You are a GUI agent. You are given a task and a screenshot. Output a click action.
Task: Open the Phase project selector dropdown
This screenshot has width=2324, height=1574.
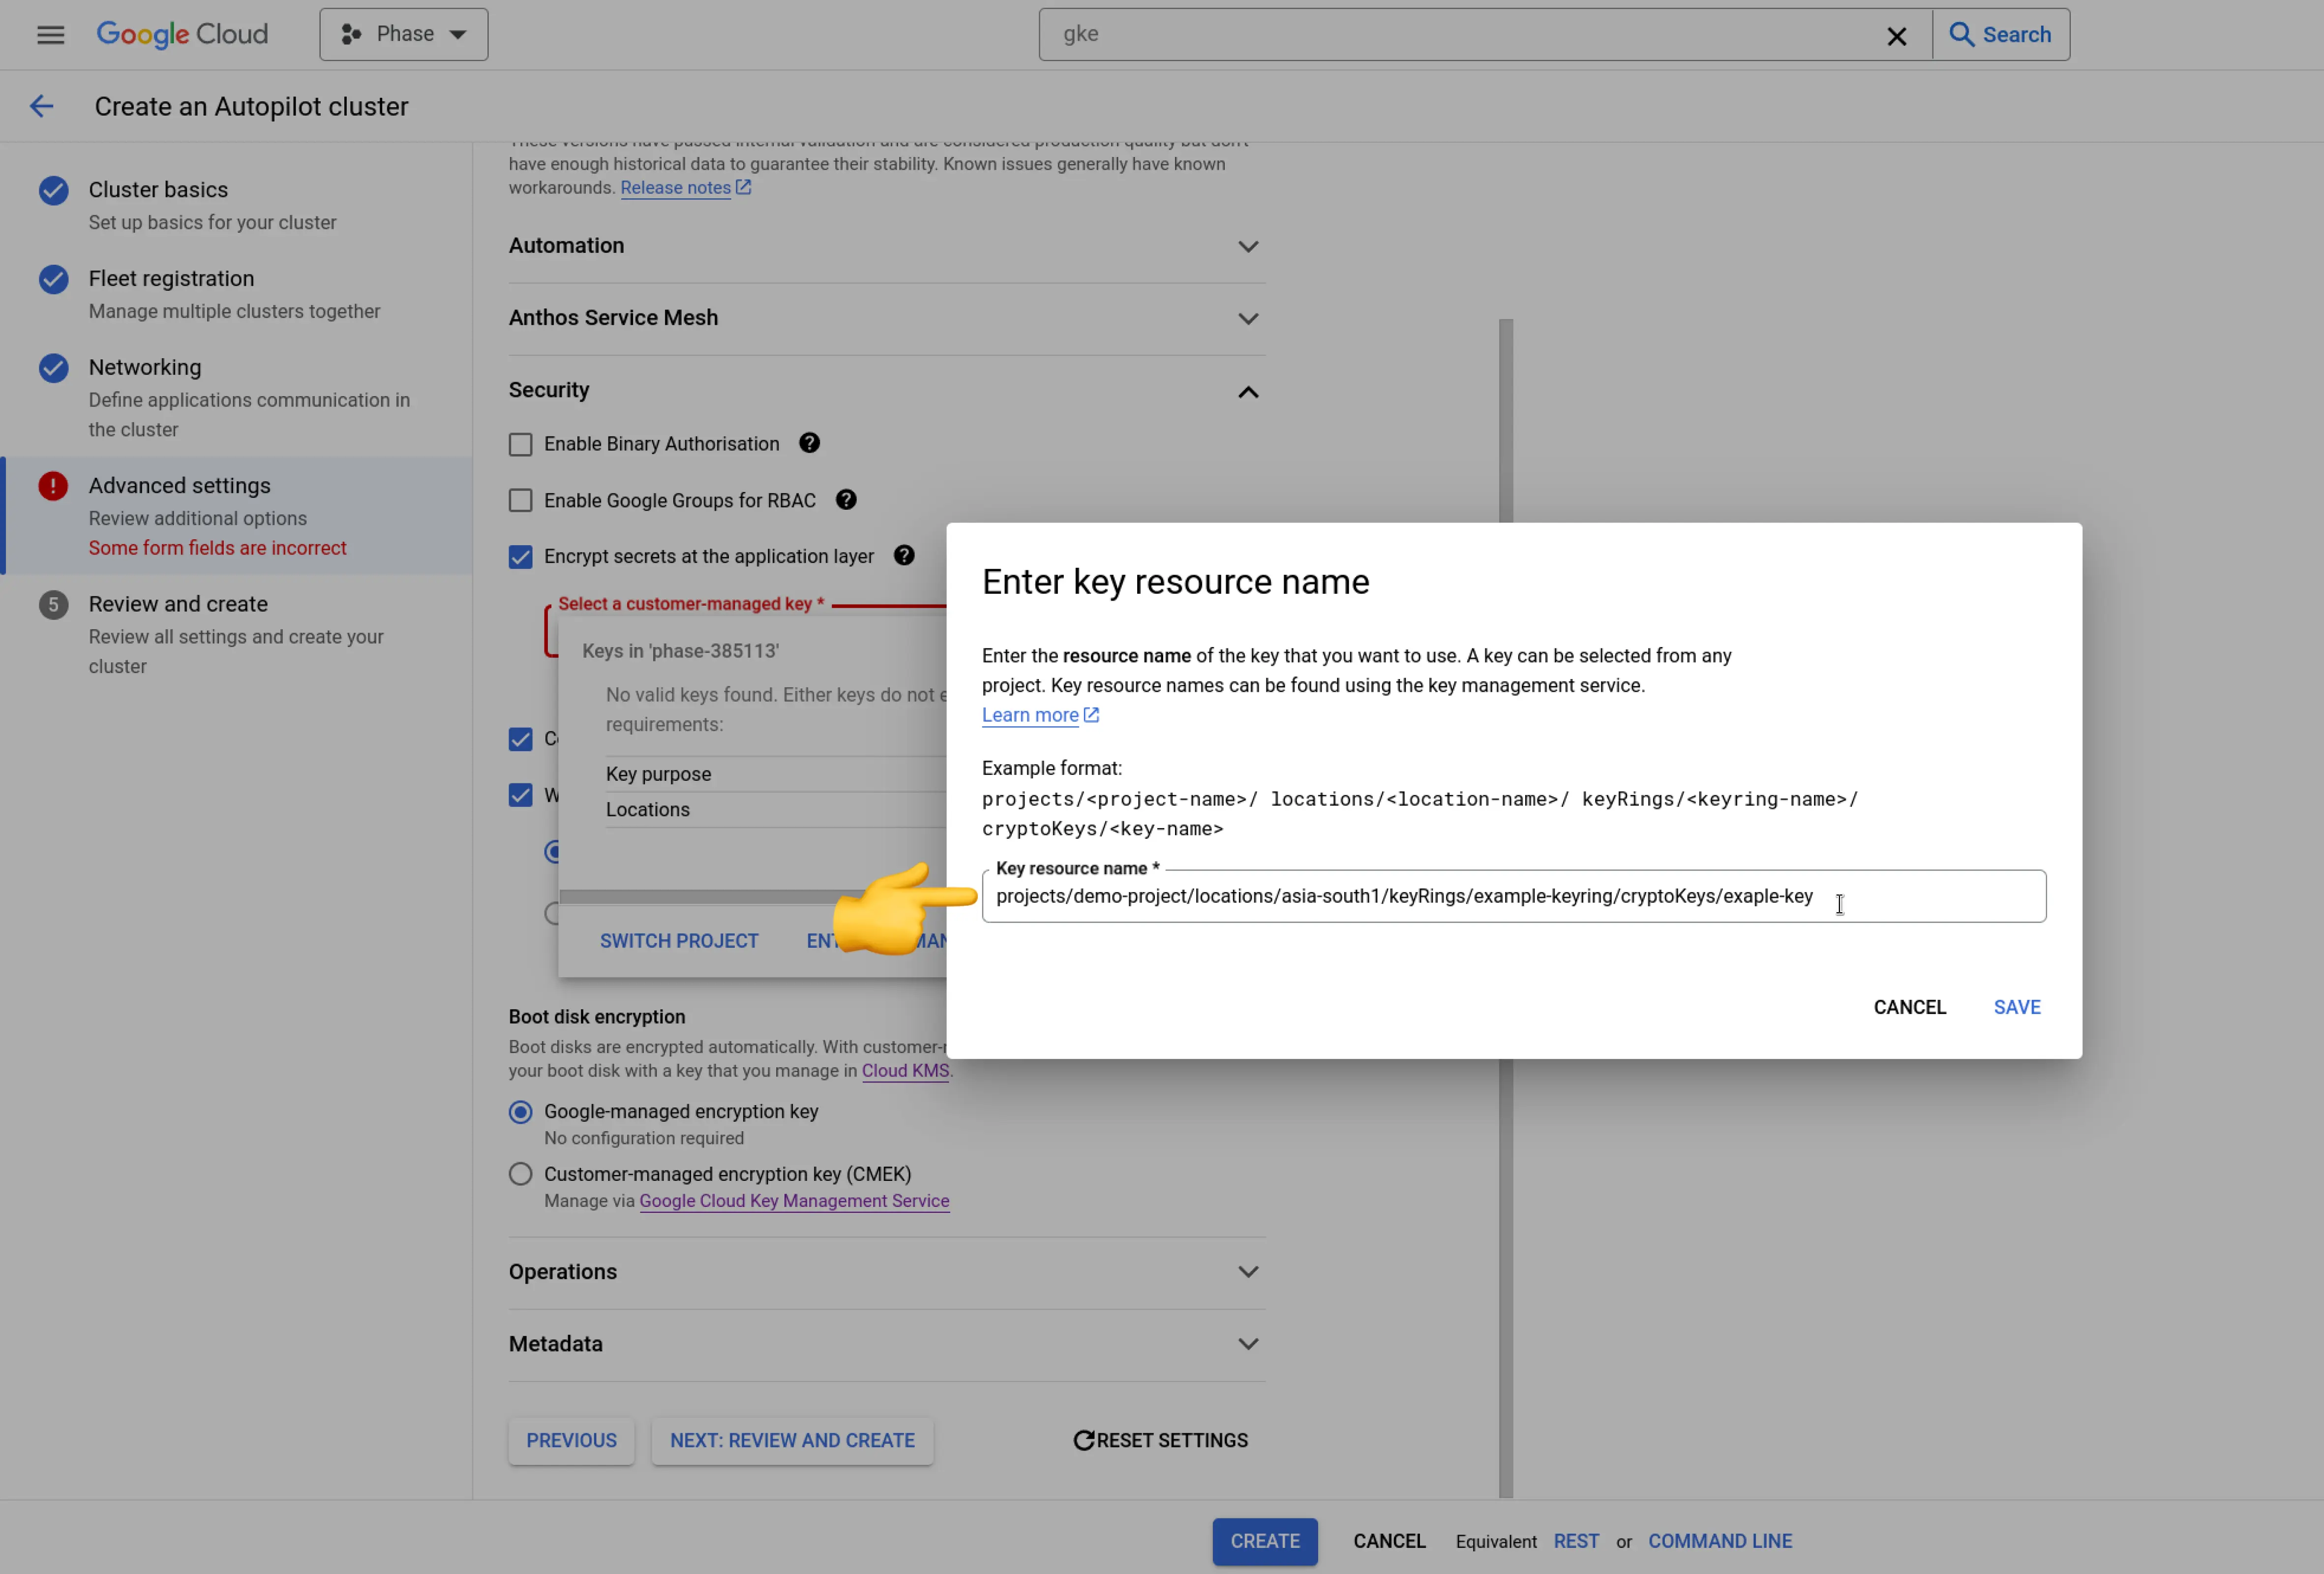404,34
